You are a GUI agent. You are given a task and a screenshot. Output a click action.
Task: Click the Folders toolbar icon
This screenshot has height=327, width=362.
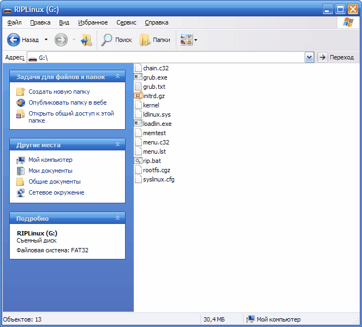(x=145, y=40)
